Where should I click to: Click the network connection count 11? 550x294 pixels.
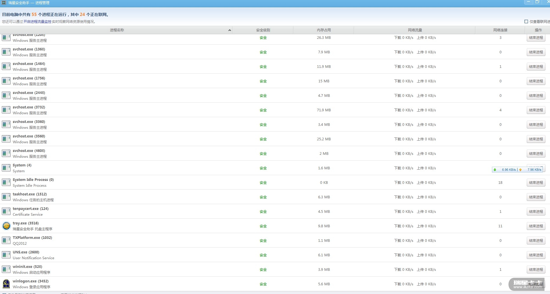point(500,226)
